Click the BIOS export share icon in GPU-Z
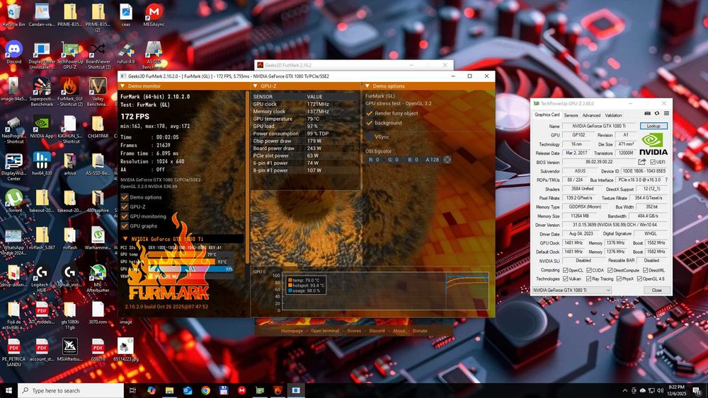708x398 pixels. click(x=641, y=161)
